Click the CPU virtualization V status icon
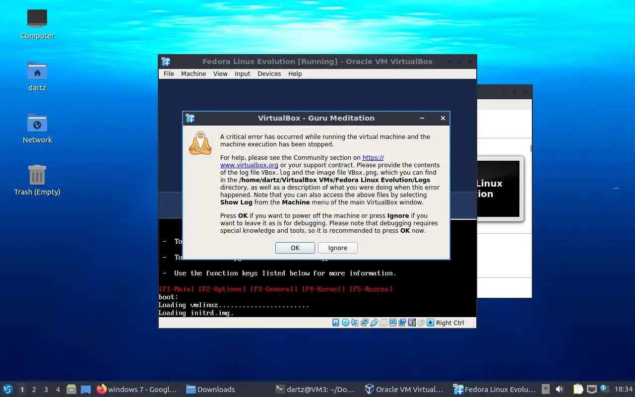Screen dimensions: 635x397 (412, 323)
